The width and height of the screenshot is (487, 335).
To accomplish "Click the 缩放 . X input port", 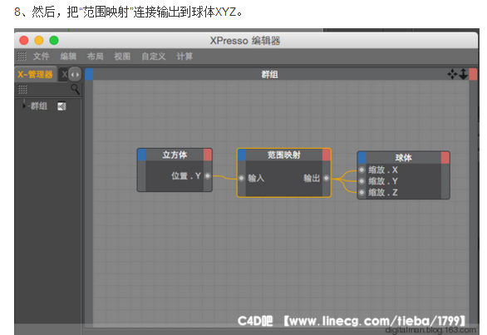I will (362, 170).
